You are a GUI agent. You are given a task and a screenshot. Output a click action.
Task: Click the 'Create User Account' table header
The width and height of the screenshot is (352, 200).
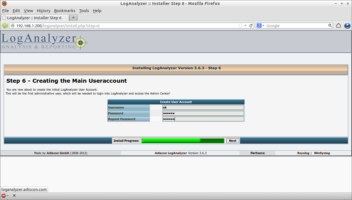176,102
